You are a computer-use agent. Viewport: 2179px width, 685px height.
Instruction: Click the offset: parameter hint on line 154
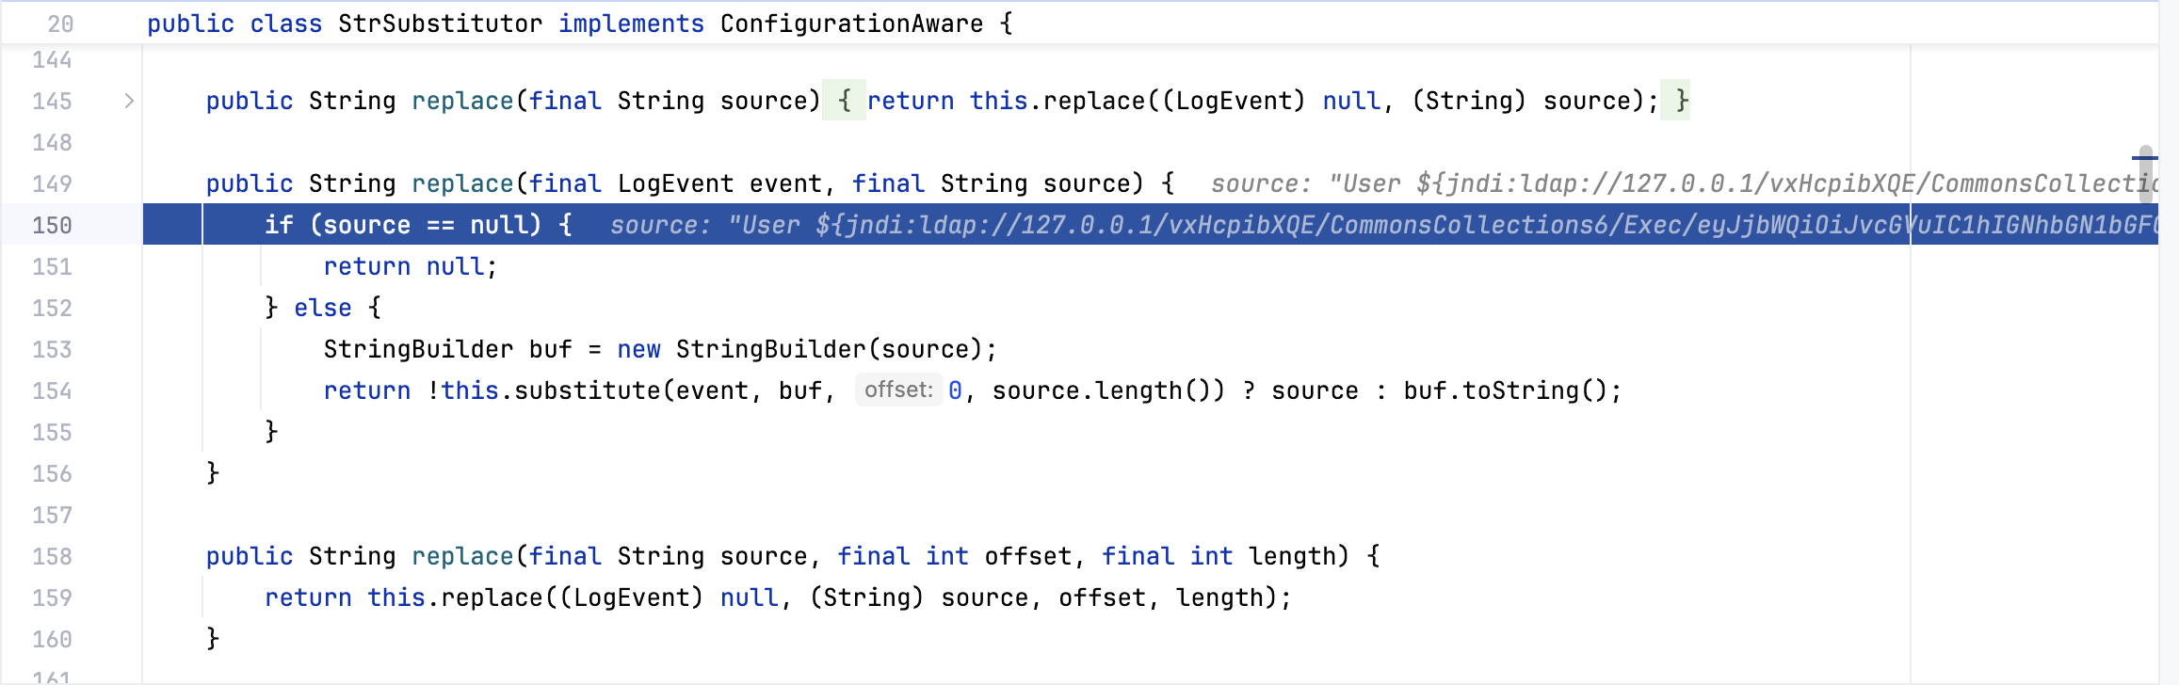pyautogui.click(x=898, y=390)
